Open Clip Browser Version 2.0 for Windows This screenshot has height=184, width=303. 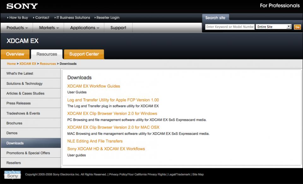[112, 113]
